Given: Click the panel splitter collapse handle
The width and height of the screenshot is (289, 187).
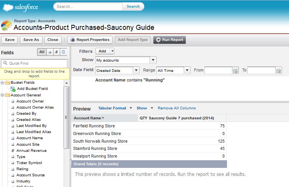Looking at the screenshot, I should click(x=70, y=159).
